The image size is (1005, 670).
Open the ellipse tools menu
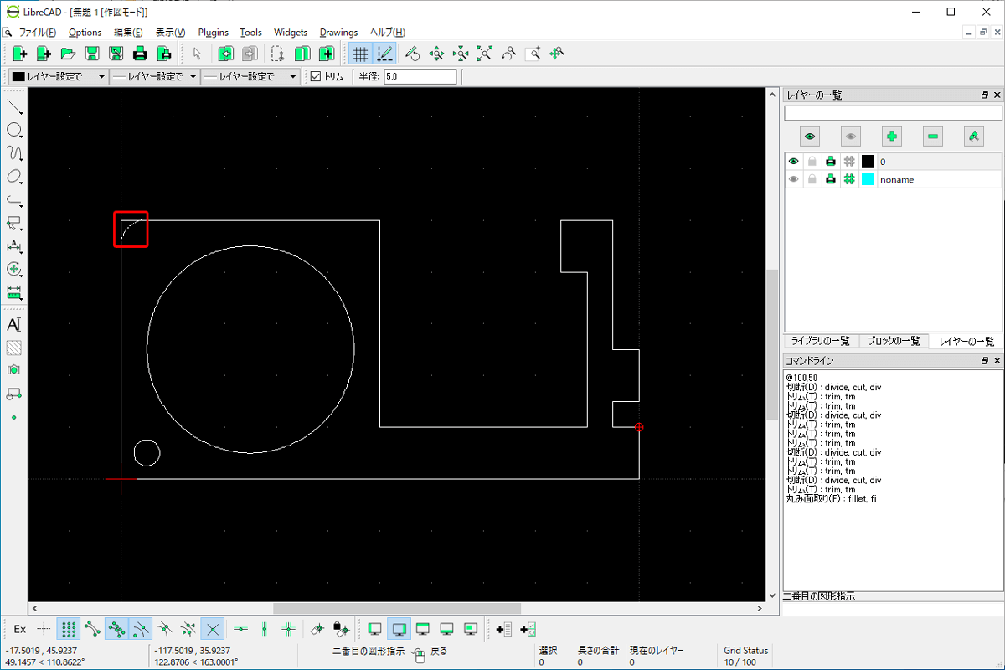point(14,177)
